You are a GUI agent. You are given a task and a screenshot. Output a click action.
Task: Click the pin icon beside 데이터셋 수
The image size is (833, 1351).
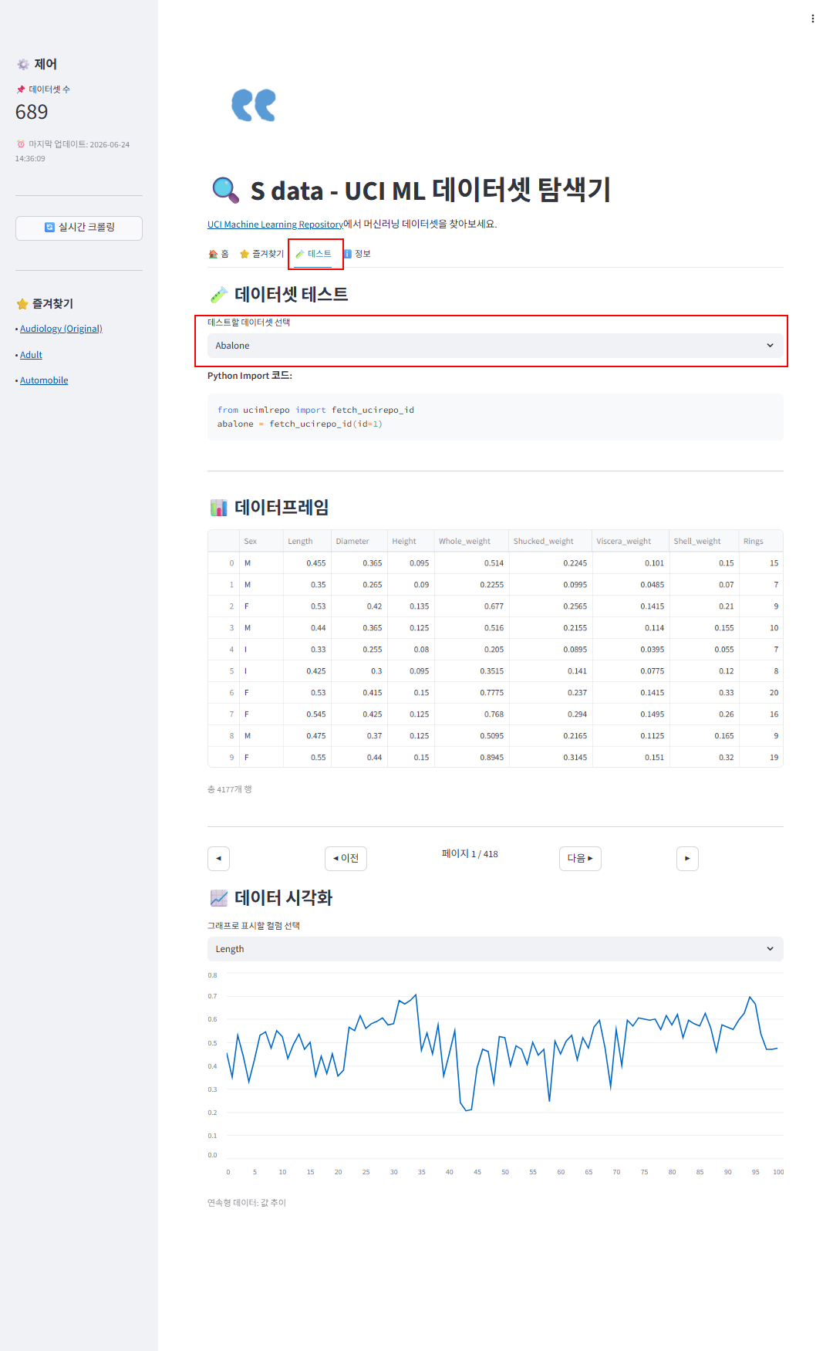[21, 90]
